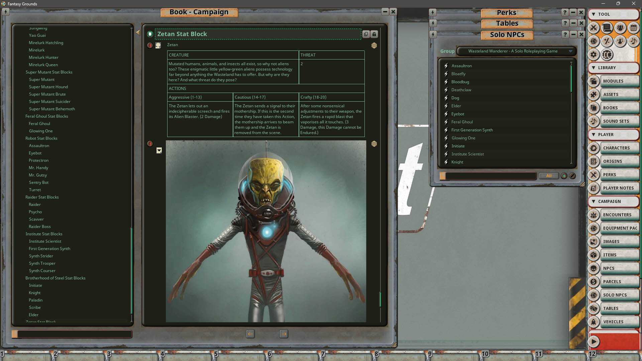Click the Images map icon
642x361 pixels.
[x=594, y=242]
